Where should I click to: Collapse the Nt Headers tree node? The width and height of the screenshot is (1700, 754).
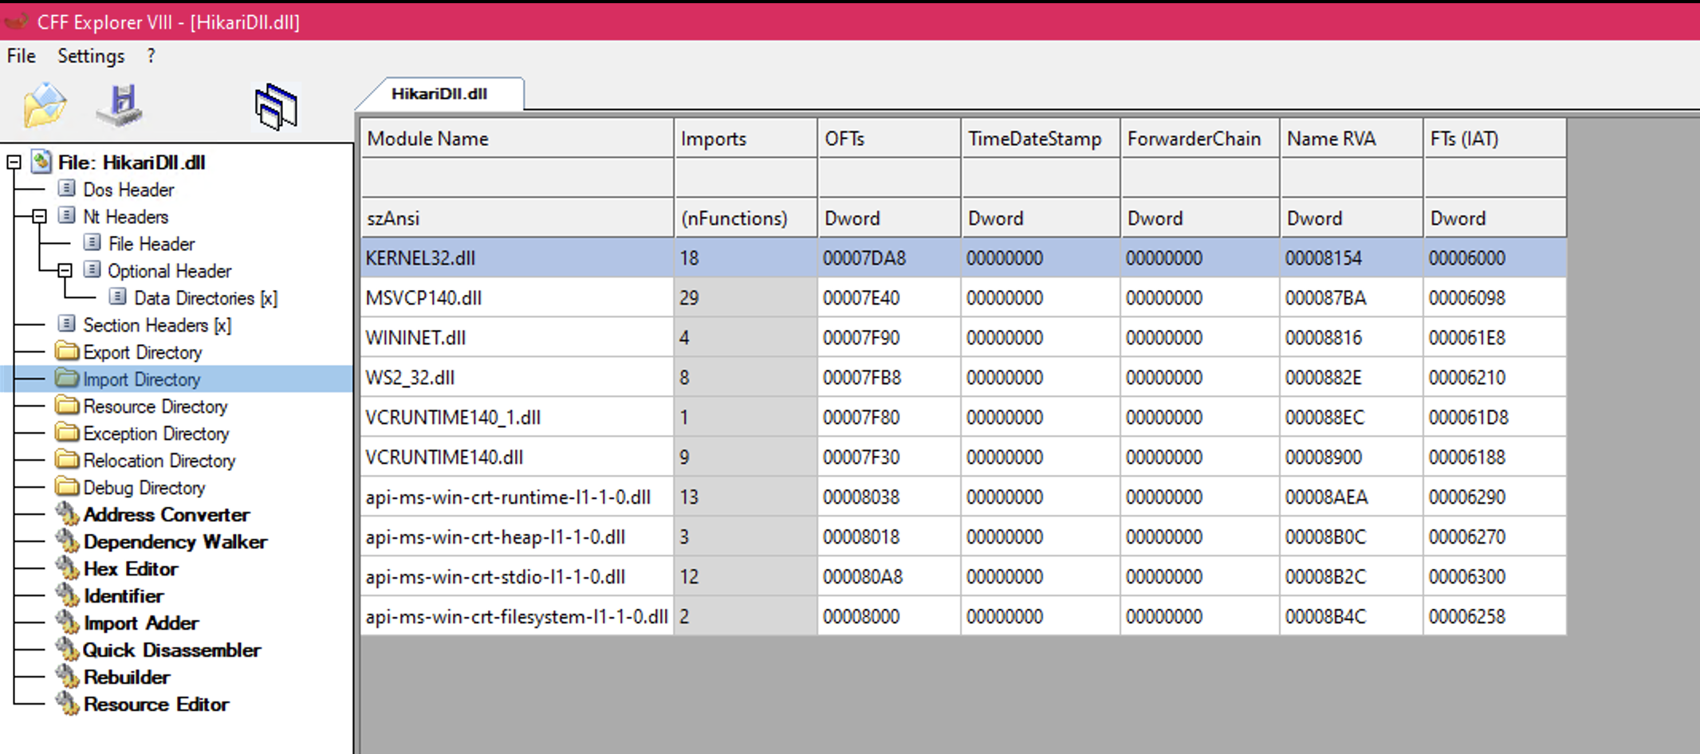(x=39, y=217)
